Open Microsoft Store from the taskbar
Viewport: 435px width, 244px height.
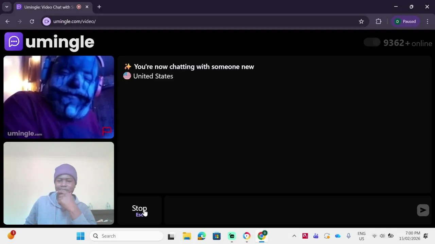coord(216,236)
